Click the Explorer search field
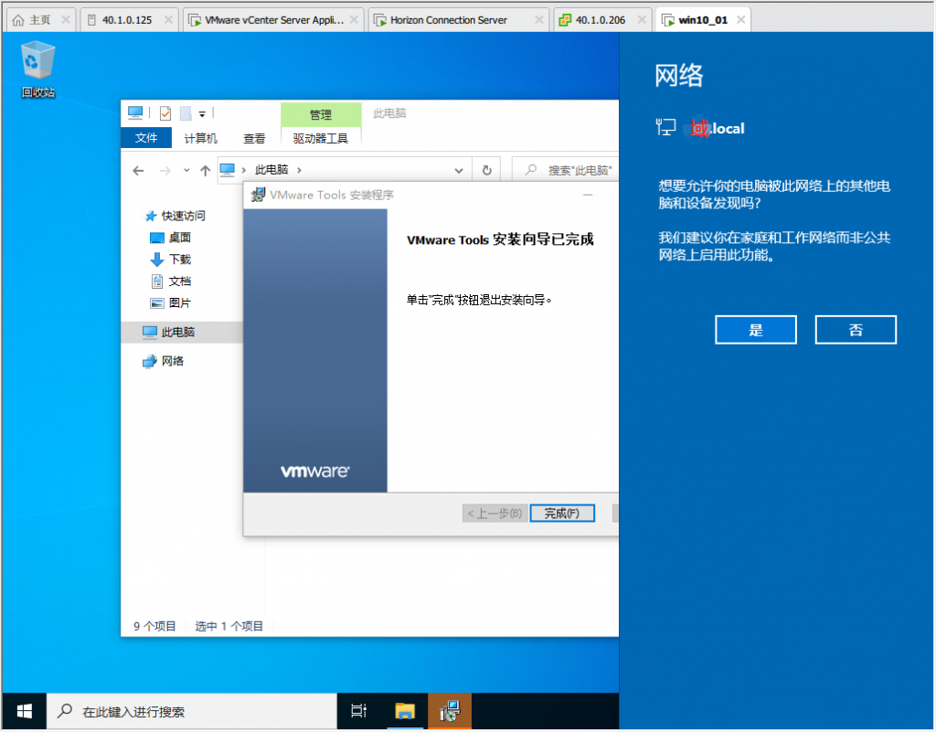 (567, 171)
